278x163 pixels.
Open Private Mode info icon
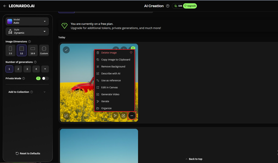[24, 78]
